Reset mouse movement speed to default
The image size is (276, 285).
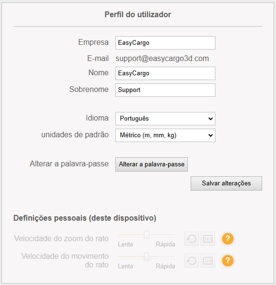pyautogui.click(x=192, y=261)
